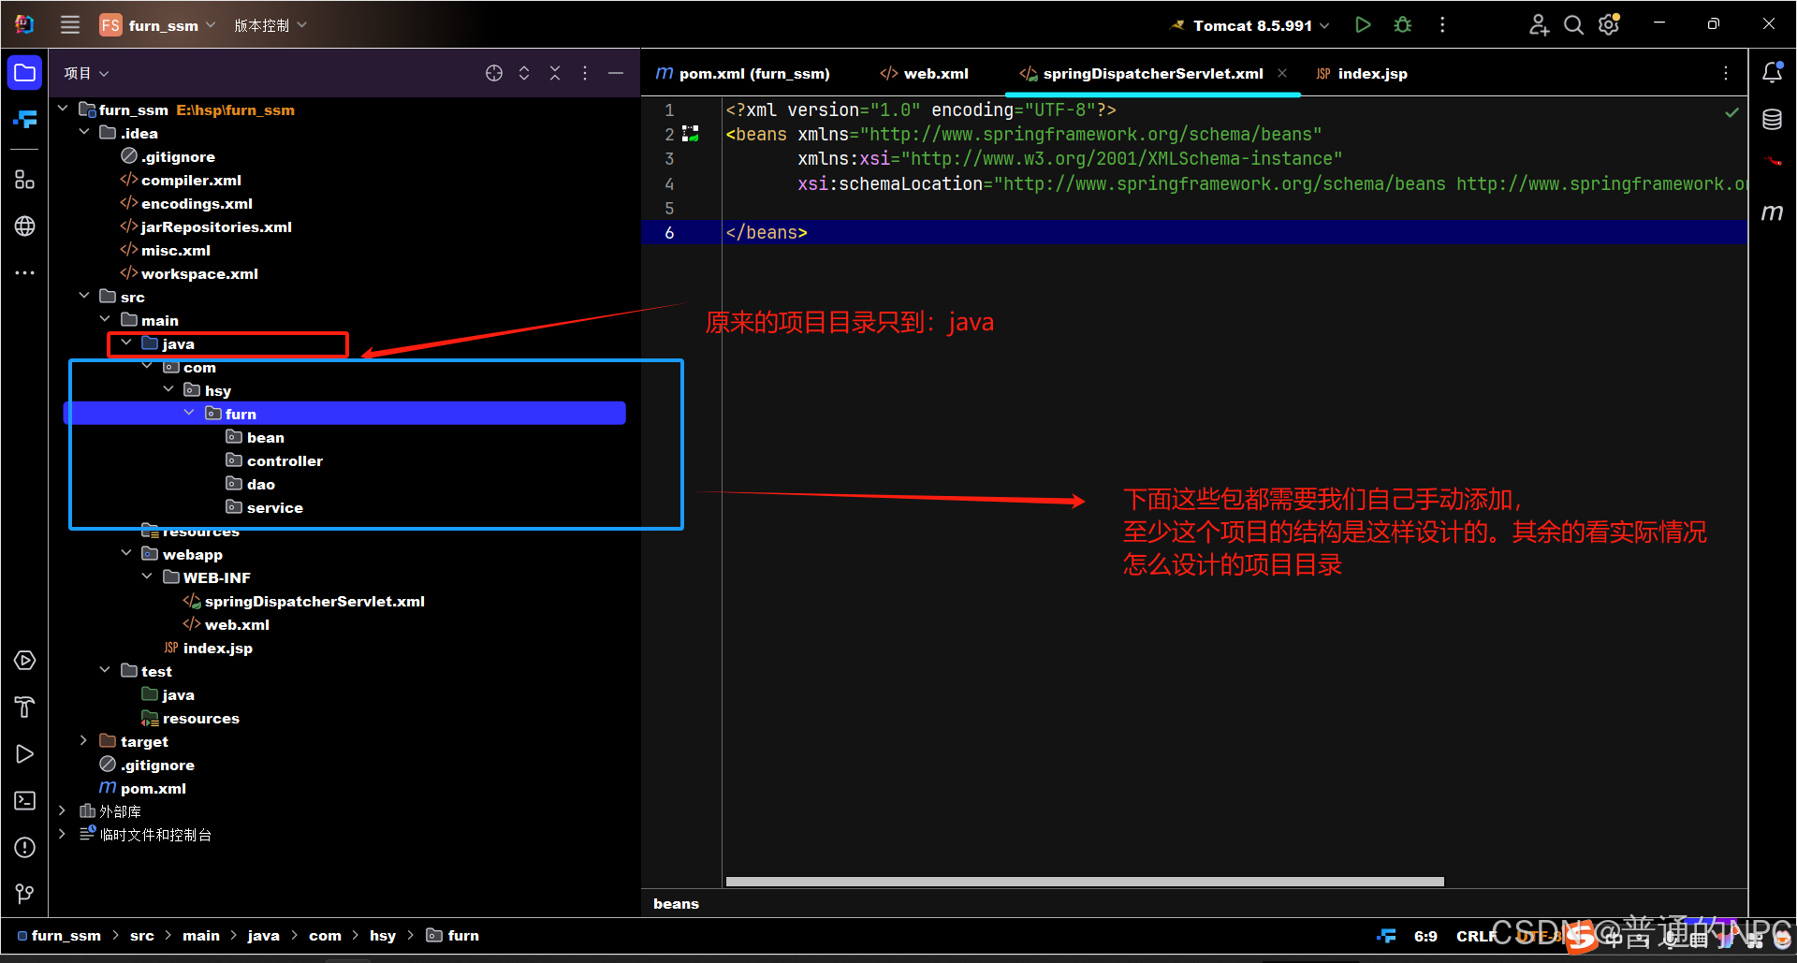
Task: Collapse the hsy package
Action: tap(168, 389)
